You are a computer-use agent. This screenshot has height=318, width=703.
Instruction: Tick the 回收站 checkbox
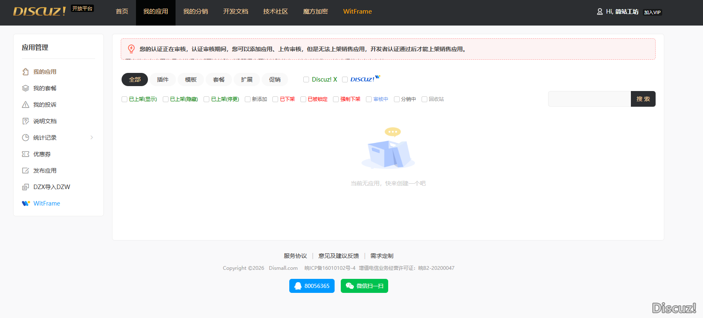(x=424, y=99)
